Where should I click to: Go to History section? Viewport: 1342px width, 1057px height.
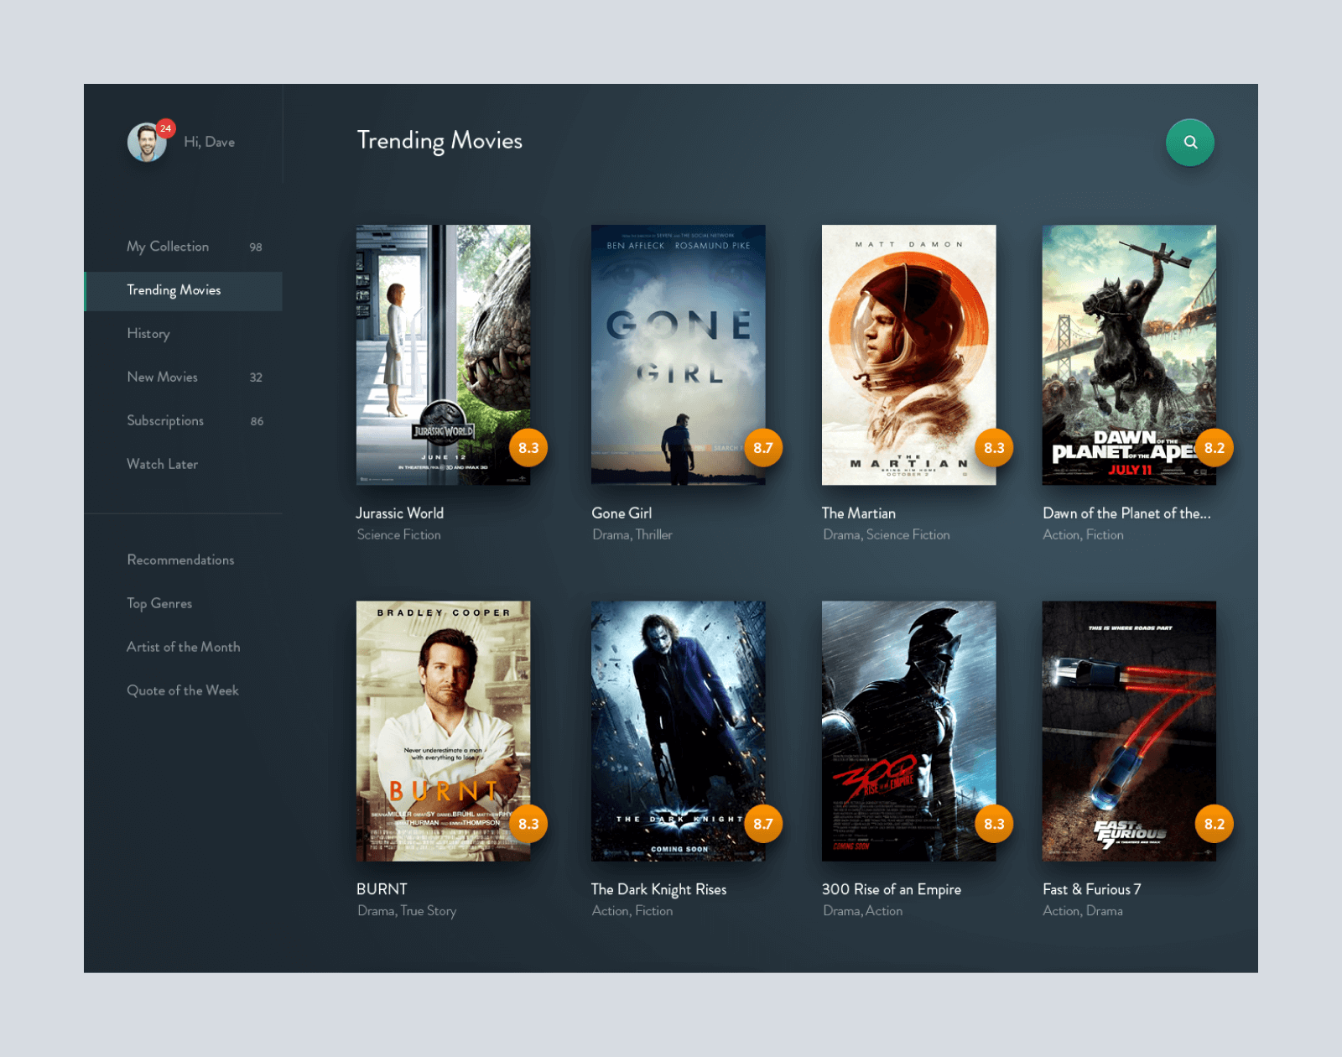(148, 334)
